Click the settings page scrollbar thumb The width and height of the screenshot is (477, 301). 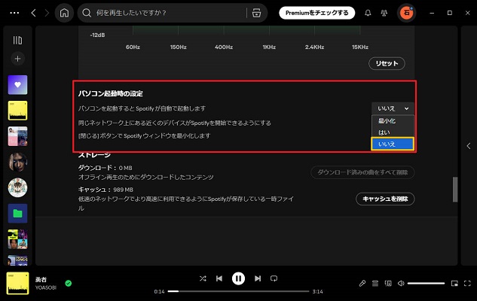(455, 190)
